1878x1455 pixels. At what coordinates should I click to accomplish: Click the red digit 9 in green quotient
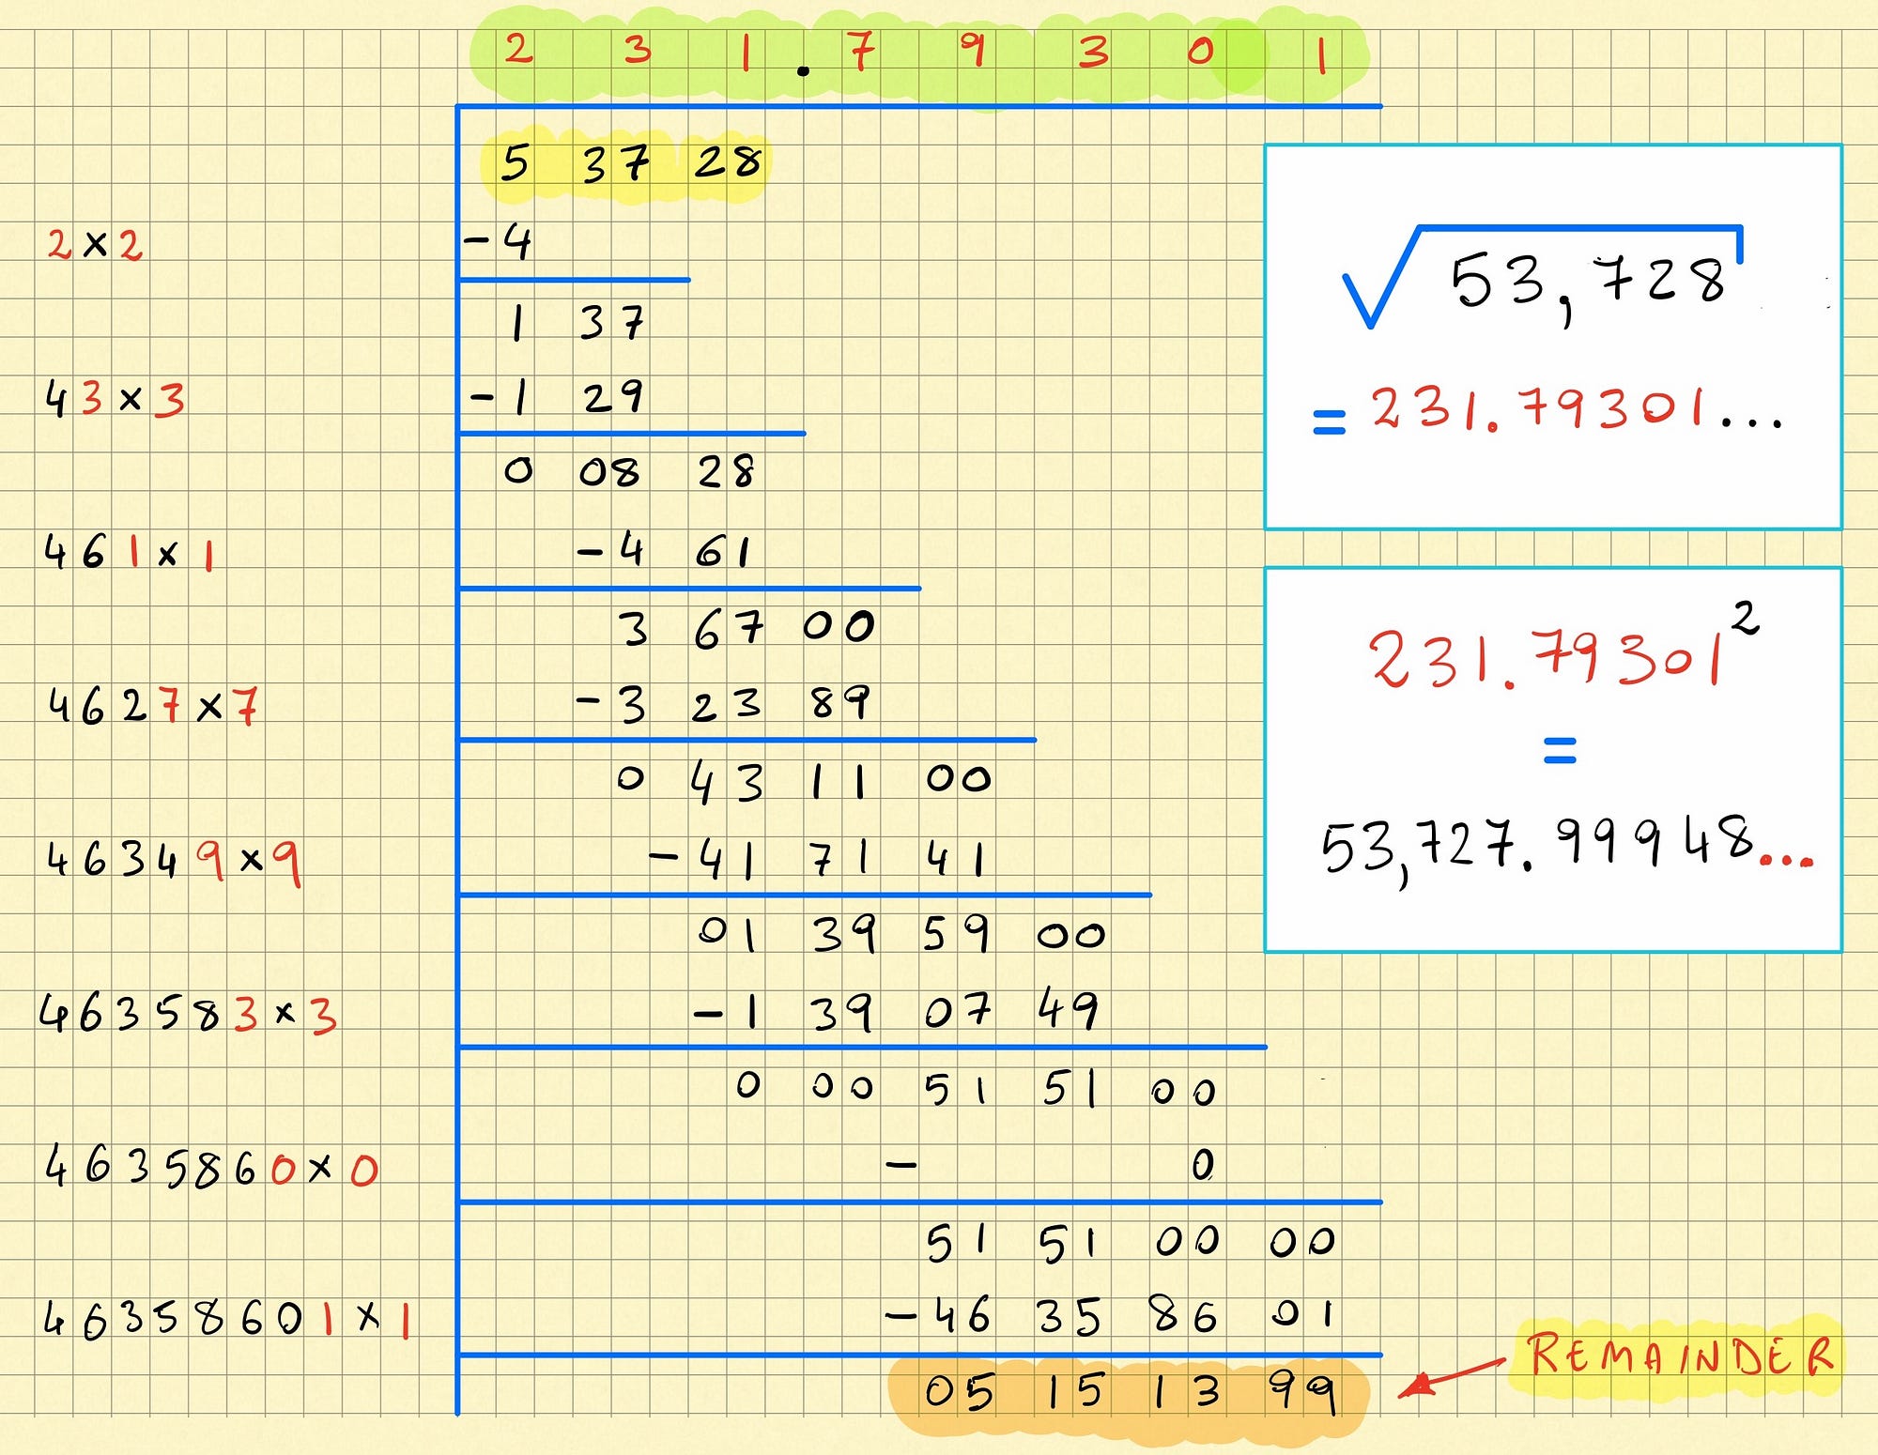click(x=973, y=49)
